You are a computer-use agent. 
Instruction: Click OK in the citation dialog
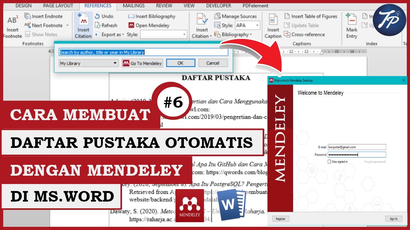(x=180, y=63)
